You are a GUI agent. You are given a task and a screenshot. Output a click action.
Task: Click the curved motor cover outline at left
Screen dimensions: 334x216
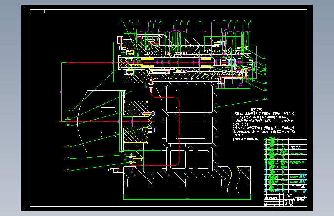(83, 121)
